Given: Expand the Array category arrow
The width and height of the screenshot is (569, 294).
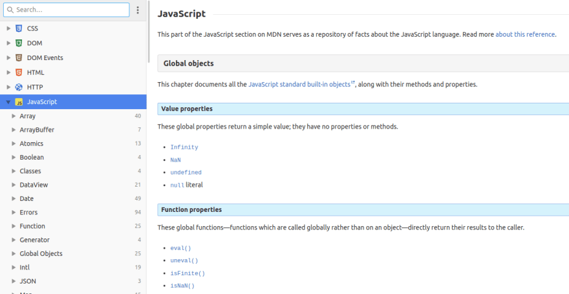Looking at the screenshot, I should pos(14,116).
